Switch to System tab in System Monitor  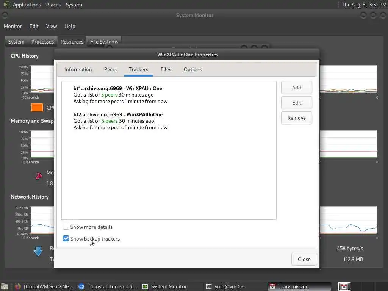[16, 42]
